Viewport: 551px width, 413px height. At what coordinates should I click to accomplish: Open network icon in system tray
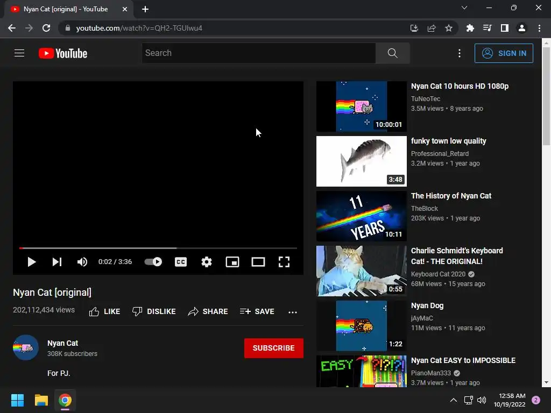[469, 400]
